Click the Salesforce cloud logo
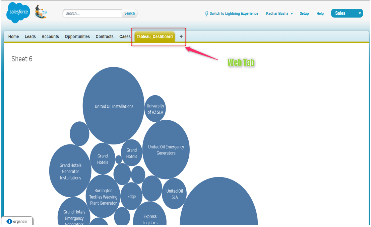This screenshot has width=371, height=227. click(x=18, y=12)
